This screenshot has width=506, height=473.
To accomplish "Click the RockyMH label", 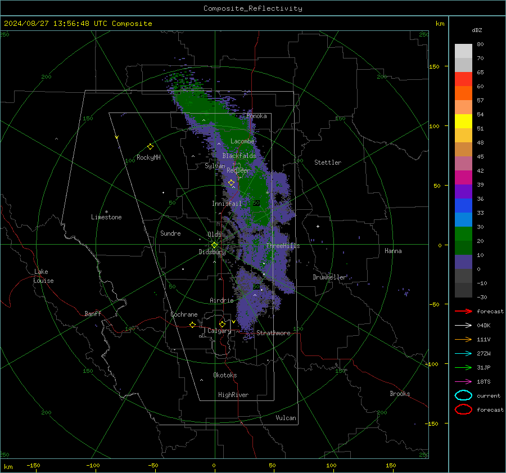I will (148, 157).
